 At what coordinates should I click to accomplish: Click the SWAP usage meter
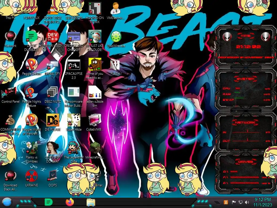pyautogui.click(x=246, y=100)
